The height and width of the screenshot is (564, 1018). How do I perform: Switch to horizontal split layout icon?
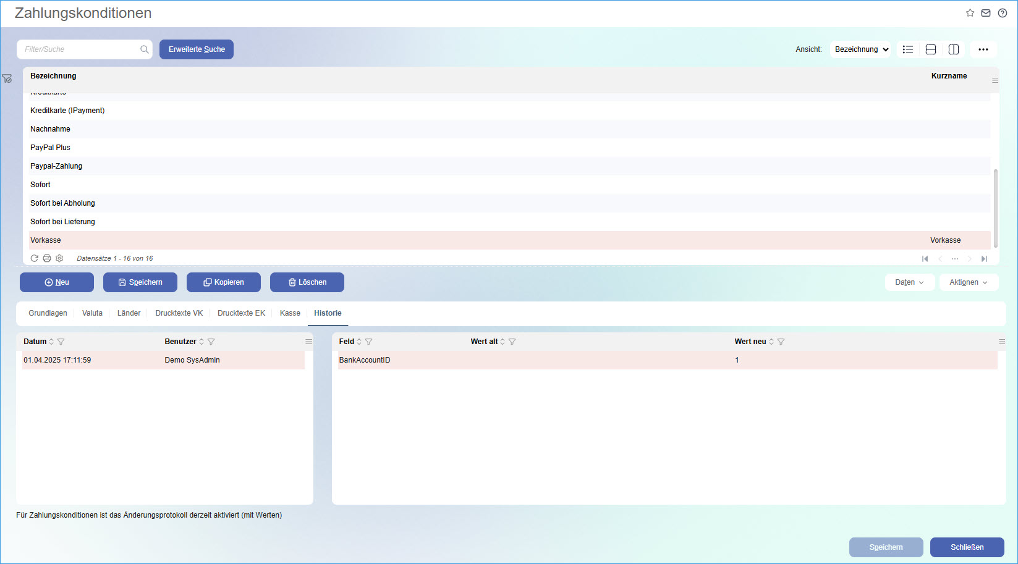coord(931,49)
